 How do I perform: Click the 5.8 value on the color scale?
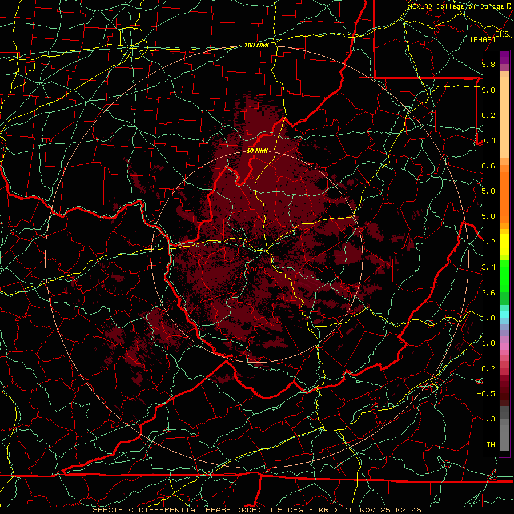point(488,191)
